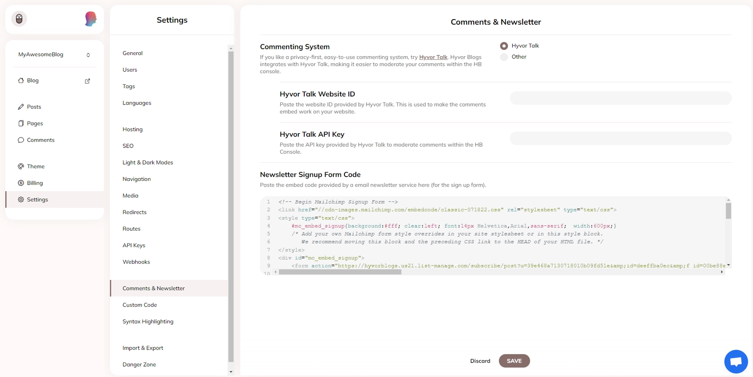Click the Hyvor logo icon at top left
The width and height of the screenshot is (753, 377).
(x=19, y=19)
